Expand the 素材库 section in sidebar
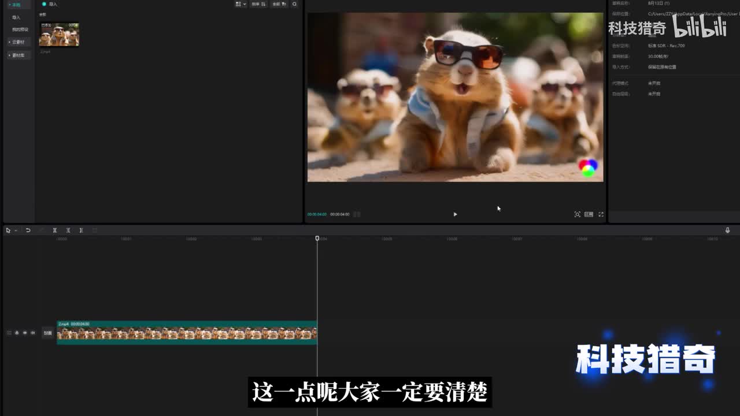 17,55
